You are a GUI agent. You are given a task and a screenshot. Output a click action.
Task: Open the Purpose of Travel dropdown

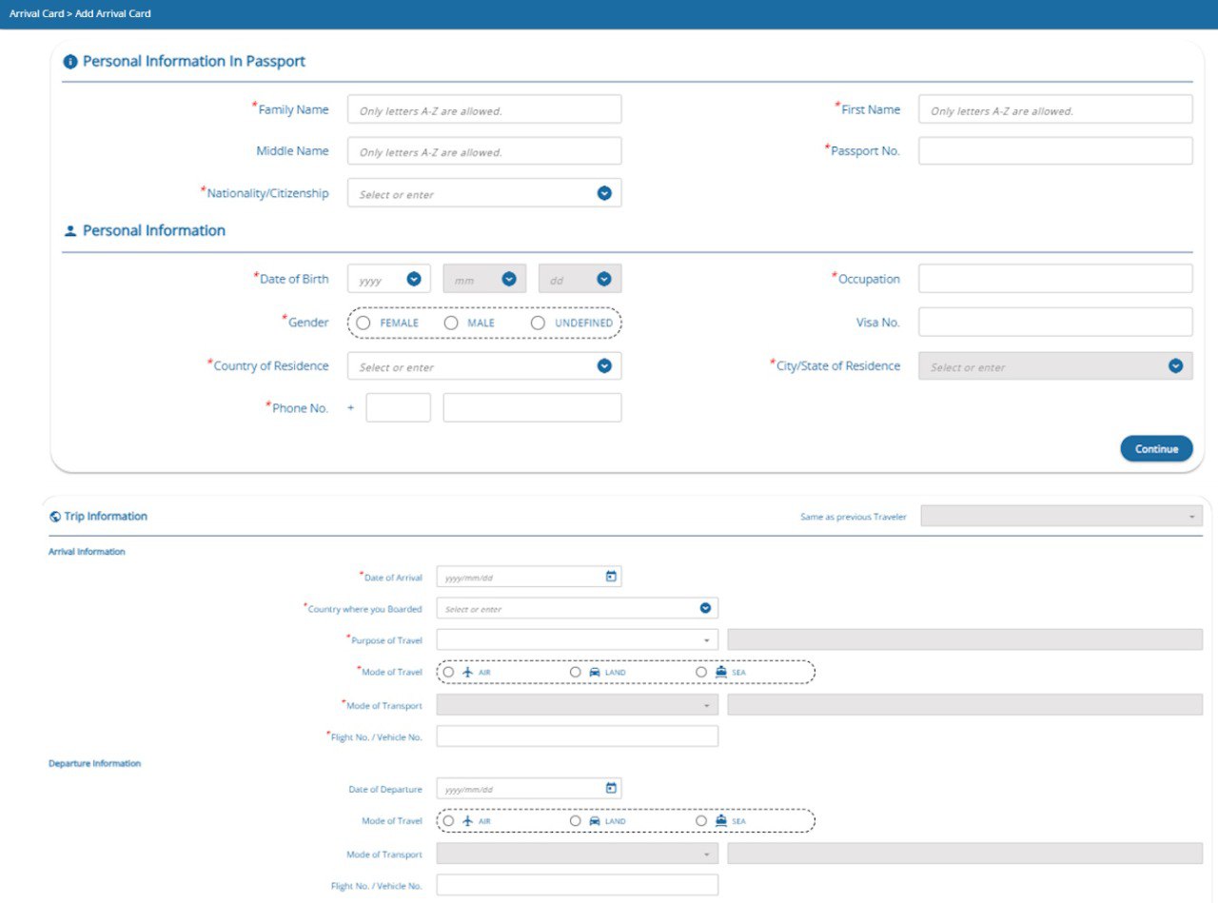[577, 640]
